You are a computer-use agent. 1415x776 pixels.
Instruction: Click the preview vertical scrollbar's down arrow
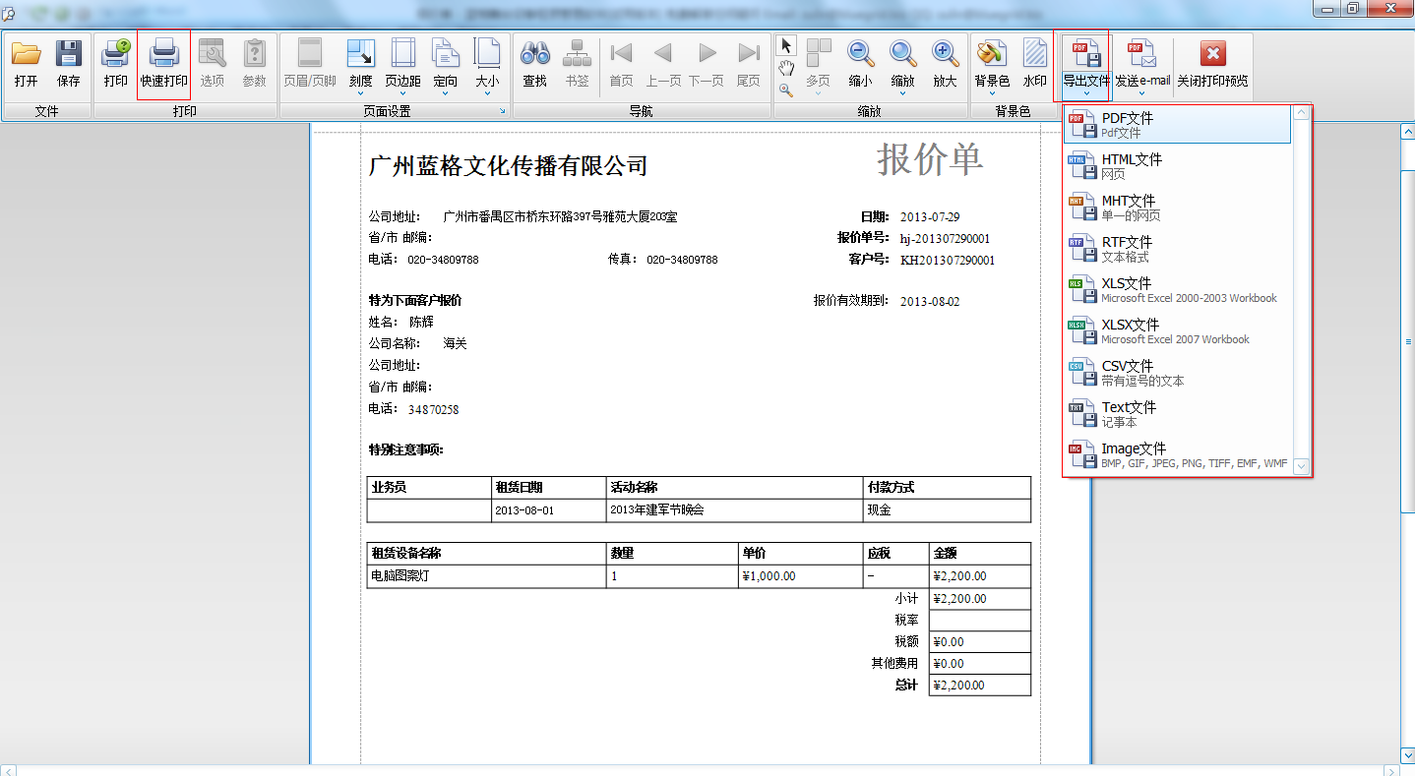[x=1407, y=754]
